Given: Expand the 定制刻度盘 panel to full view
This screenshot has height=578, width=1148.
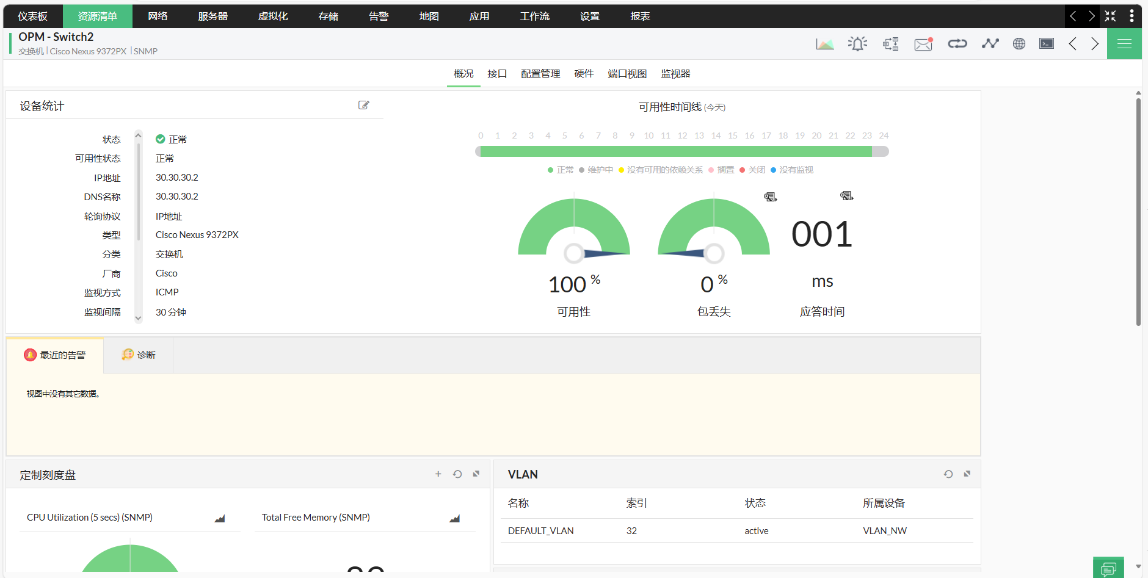Looking at the screenshot, I should (476, 474).
